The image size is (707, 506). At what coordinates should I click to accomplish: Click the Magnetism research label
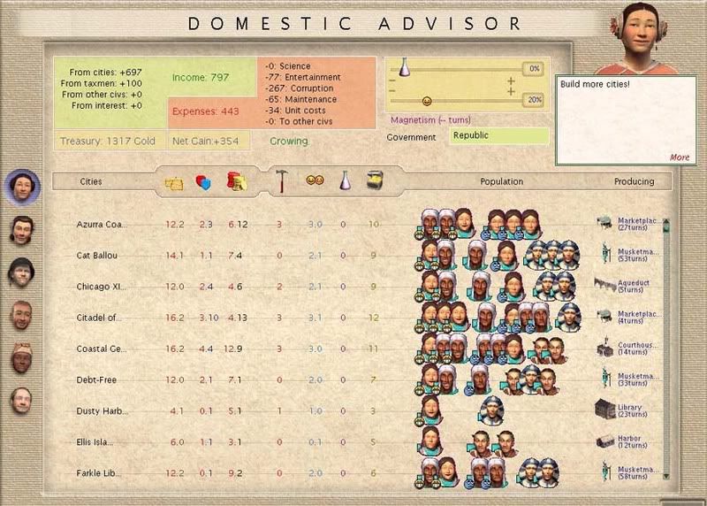[x=430, y=120]
